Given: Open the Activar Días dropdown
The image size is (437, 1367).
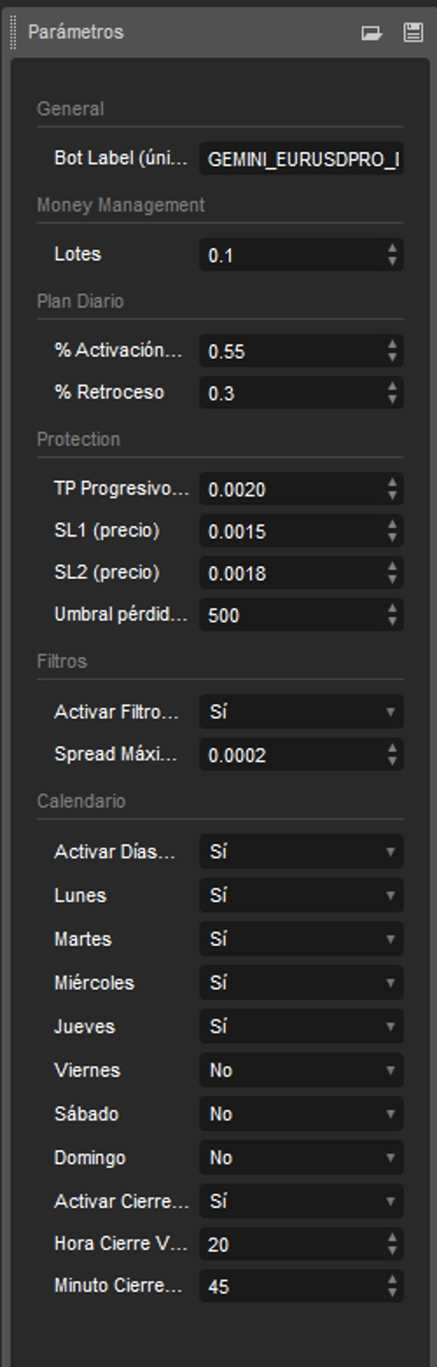Looking at the screenshot, I should [301, 851].
